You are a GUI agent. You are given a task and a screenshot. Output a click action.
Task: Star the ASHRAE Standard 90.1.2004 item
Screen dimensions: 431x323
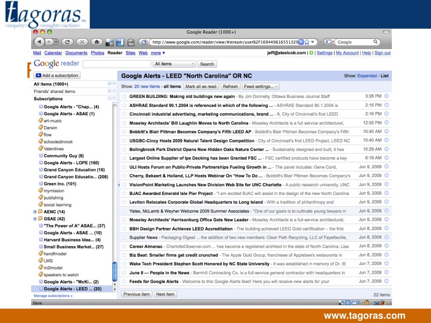(x=124, y=105)
